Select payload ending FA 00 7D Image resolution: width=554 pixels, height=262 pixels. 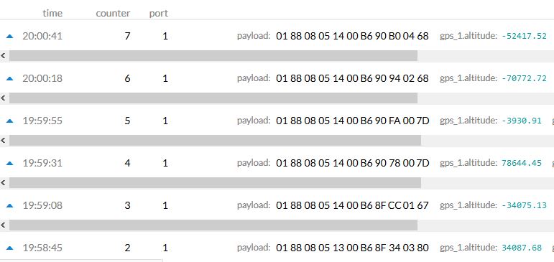352,121
